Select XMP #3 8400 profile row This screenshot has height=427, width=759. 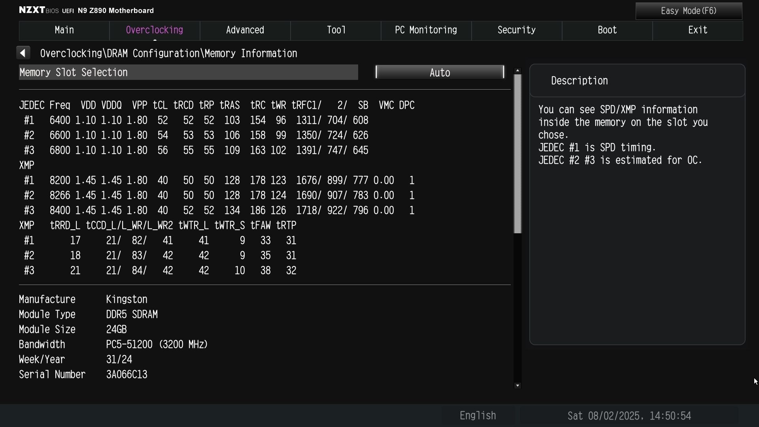click(x=219, y=210)
